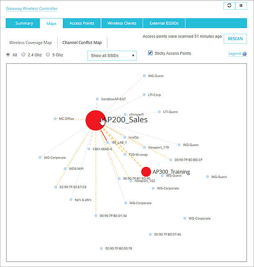Click the MC-Office node dot
This screenshot has height=267, width=254.
point(55,119)
